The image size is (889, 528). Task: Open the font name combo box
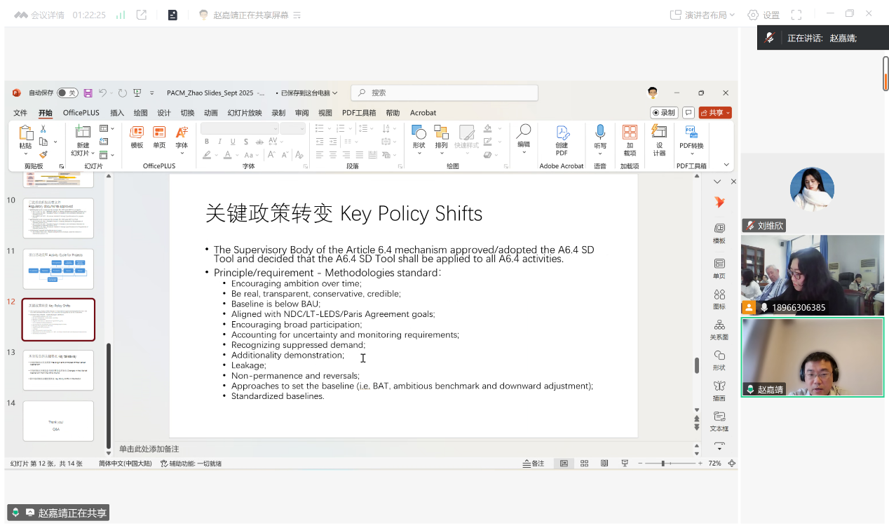[239, 128]
